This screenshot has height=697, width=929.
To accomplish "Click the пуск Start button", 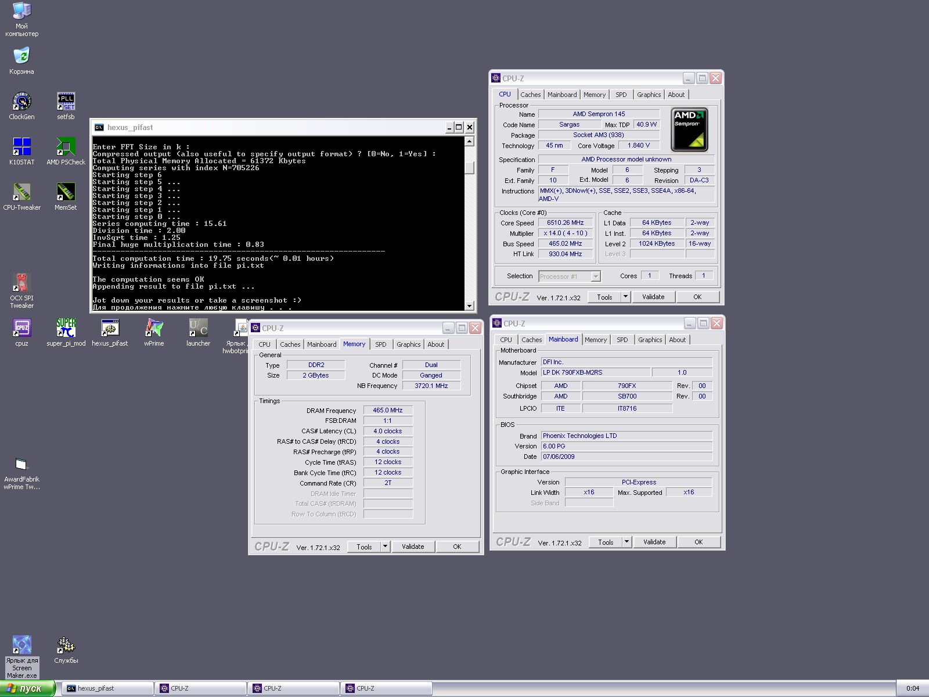I will 27,688.
